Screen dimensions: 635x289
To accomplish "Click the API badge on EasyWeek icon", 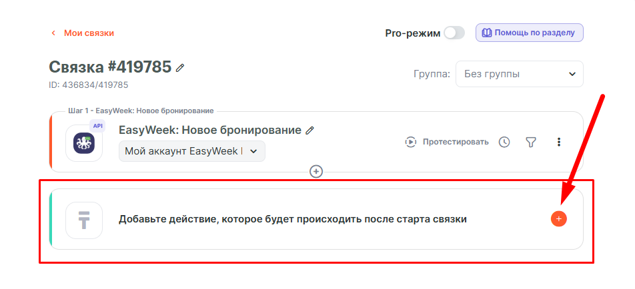I will click(98, 125).
